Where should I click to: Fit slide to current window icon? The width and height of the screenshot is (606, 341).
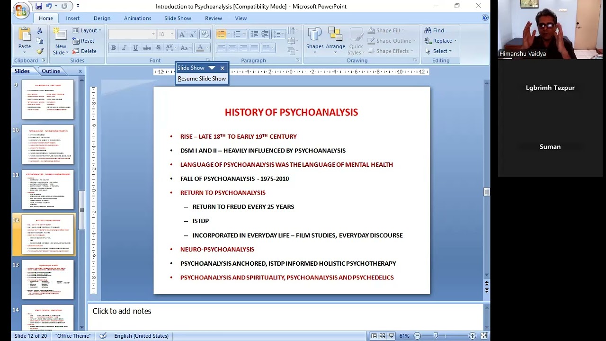click(x=484, y=336)
